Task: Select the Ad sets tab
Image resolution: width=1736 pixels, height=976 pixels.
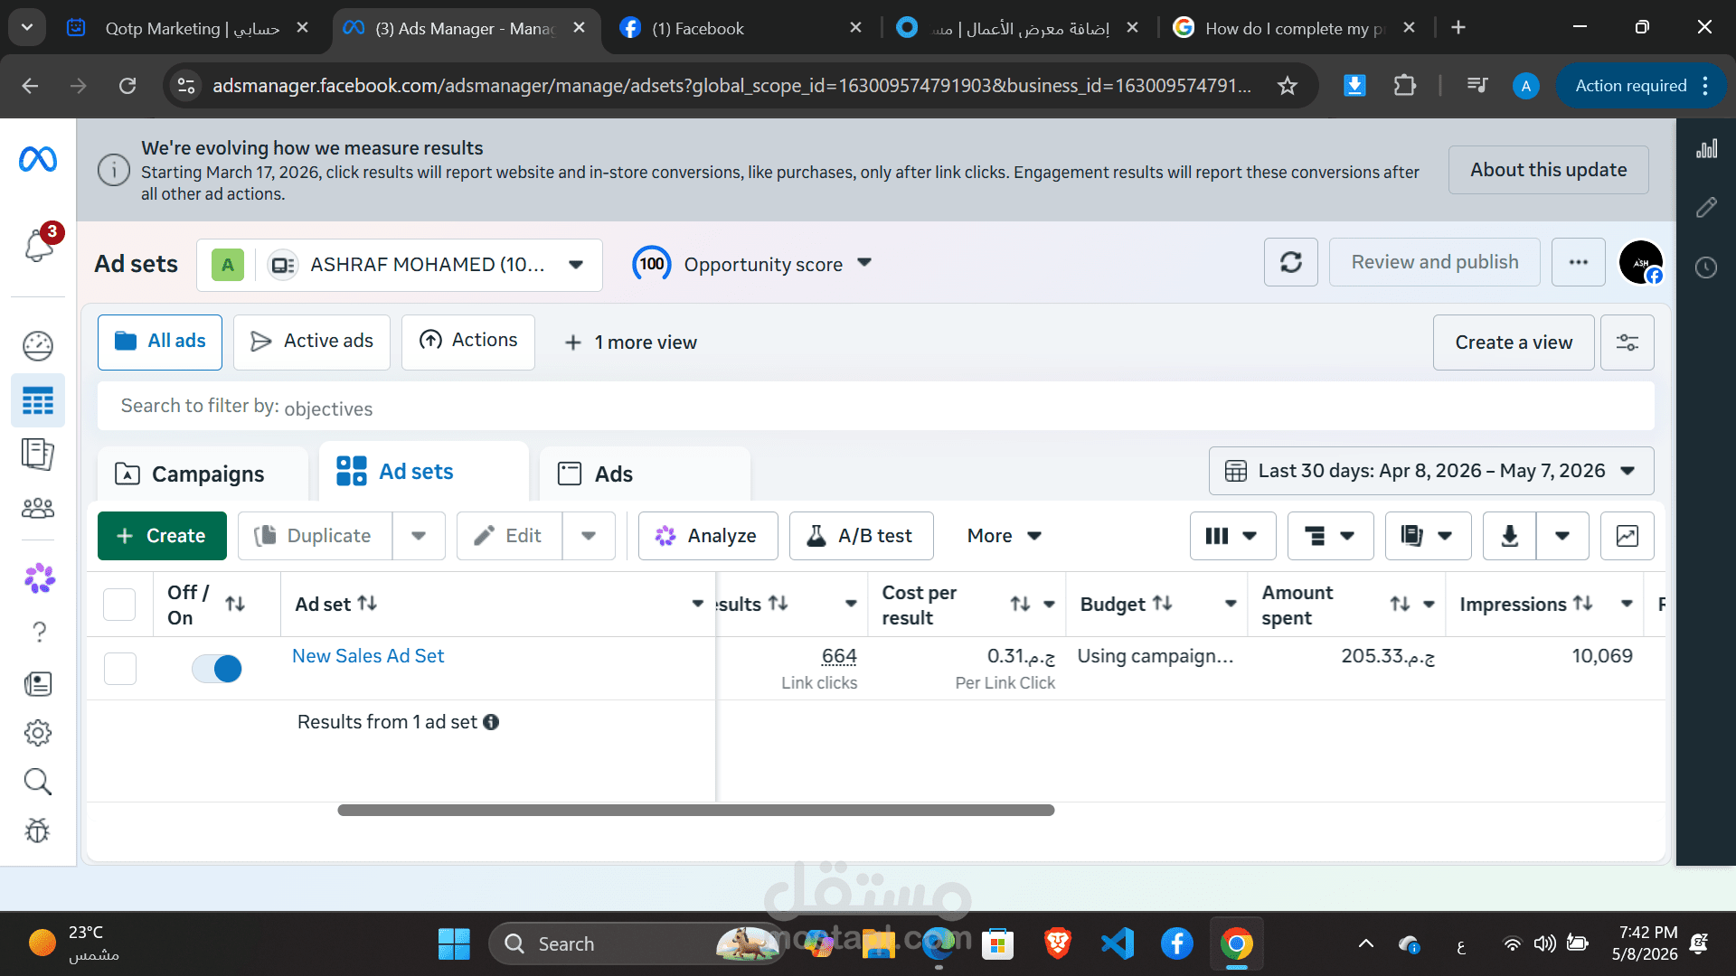Action: (423, 471)
